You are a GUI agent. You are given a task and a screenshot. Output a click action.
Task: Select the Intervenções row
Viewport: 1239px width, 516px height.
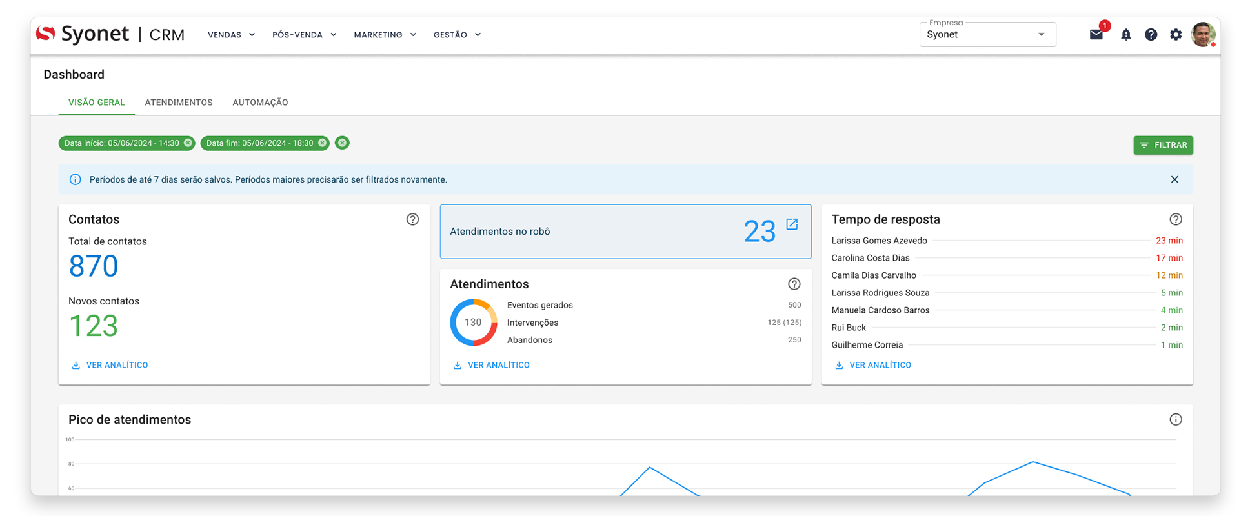[654, 322]
